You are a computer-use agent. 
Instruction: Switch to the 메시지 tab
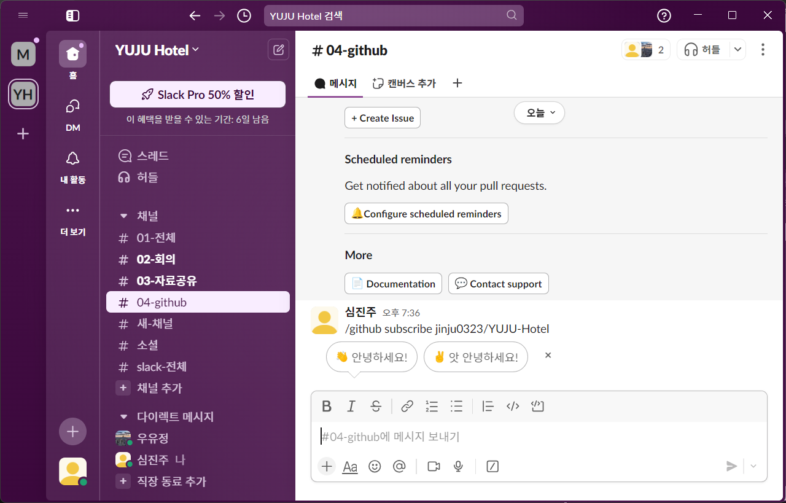[335, 84]
